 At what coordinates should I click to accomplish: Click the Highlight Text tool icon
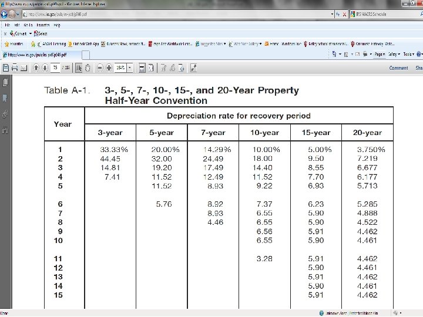[x=172, y=68]
